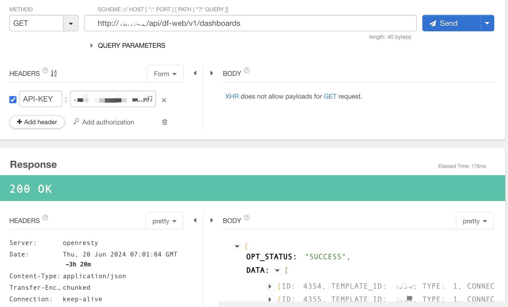Change response body pretty format dropdown

pos(475,221)
